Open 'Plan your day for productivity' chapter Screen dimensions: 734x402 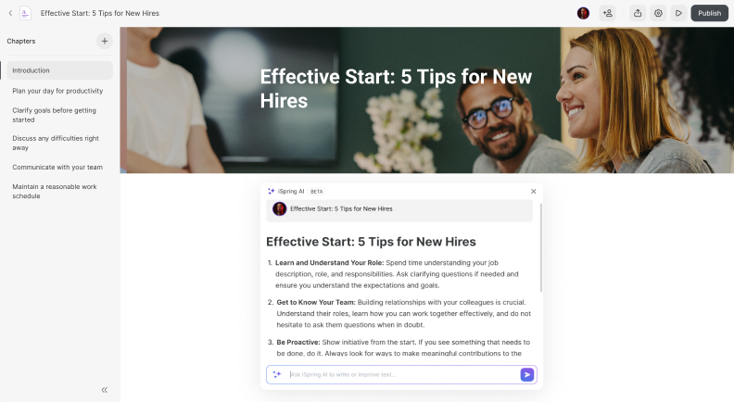(x=59, y=91)
